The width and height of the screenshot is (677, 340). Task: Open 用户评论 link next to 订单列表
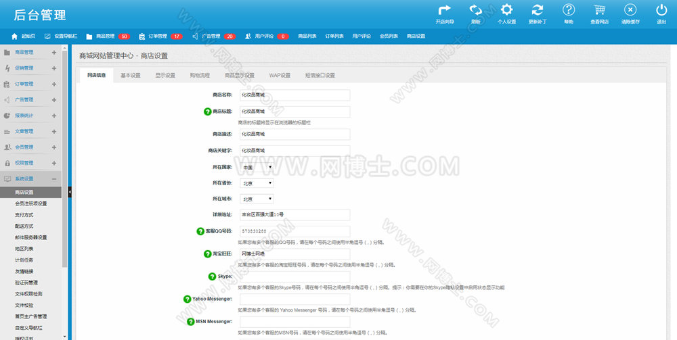coord(362,37)
